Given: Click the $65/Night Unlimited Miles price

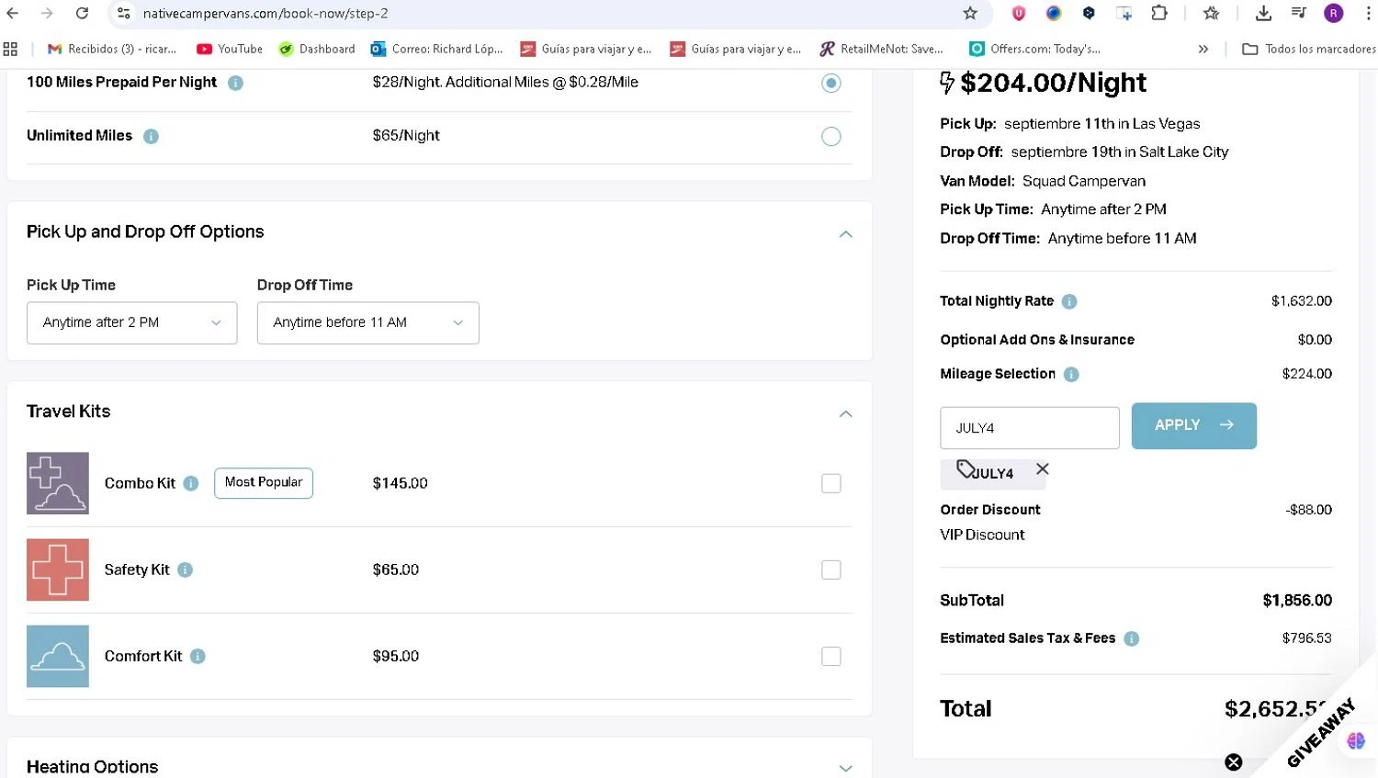Looking at the screenshot, I should pos(406,136).
